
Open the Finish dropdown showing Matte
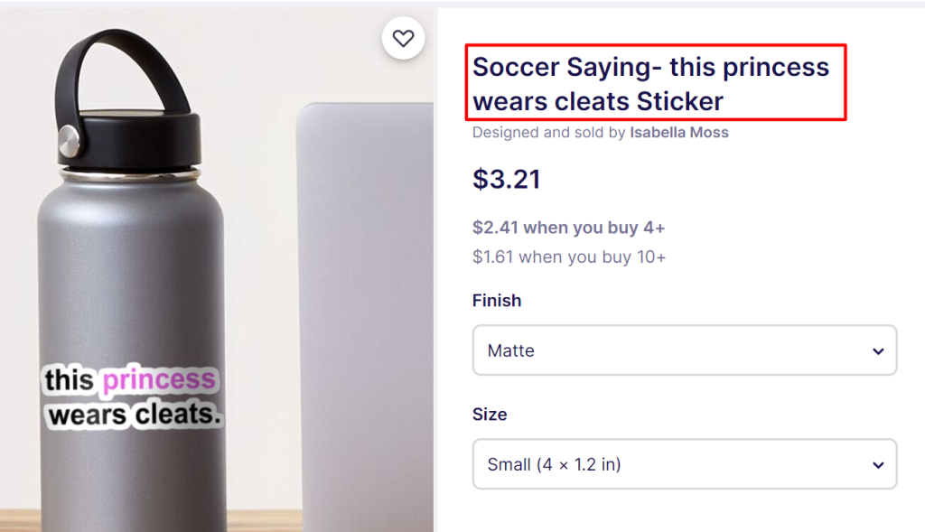click(x=684, y=350)
